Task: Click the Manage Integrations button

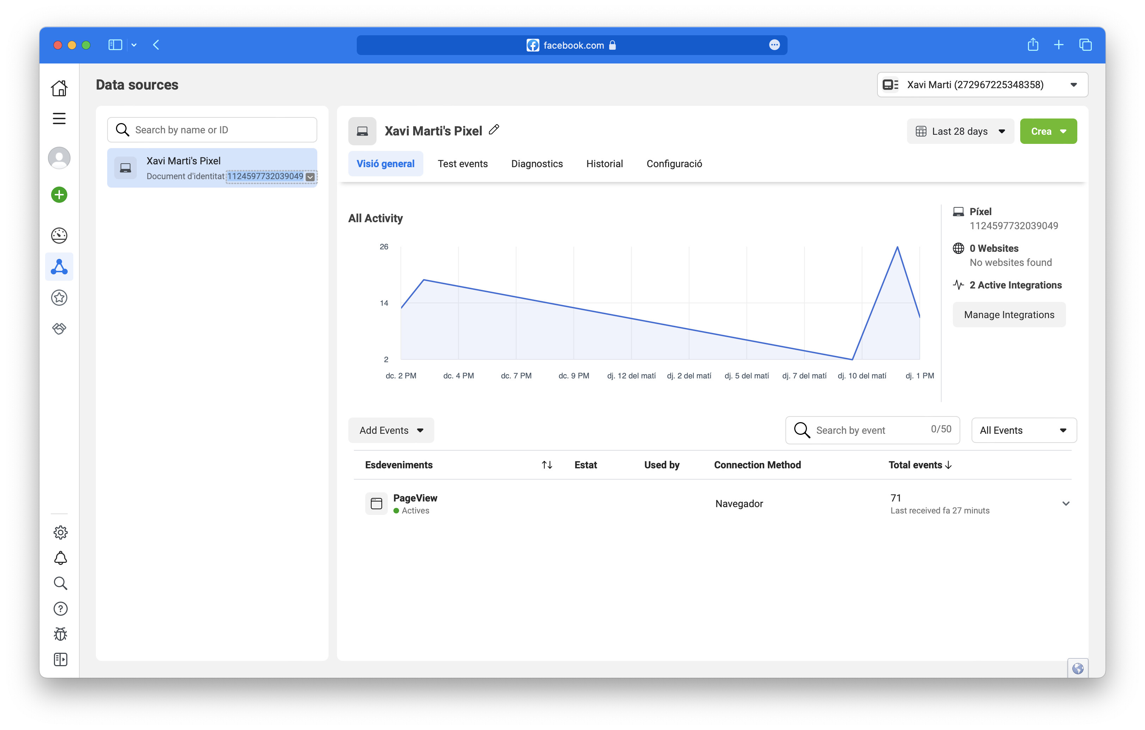Action: [x=1009, y=314]
